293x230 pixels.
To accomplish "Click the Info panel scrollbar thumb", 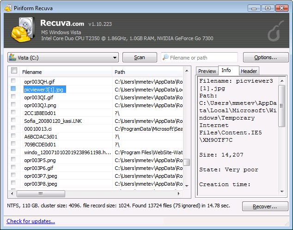I will [x=282, y=106].
